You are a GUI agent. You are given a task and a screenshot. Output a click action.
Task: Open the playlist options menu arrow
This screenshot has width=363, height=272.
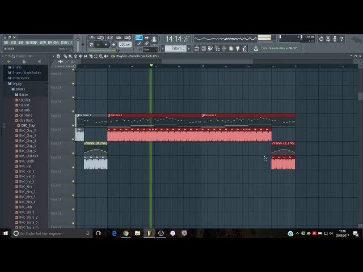[x=53, y=56]
